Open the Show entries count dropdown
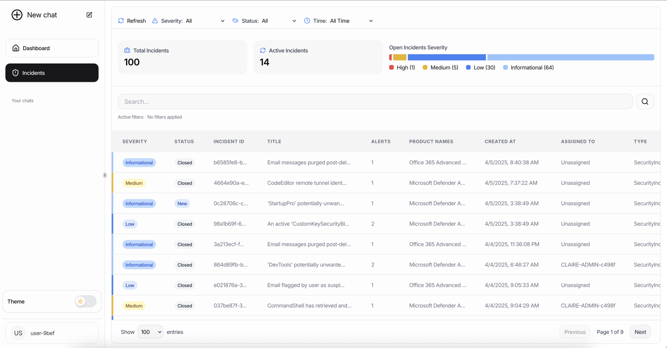This screenshot has width=667, height=348. [151, 332]
